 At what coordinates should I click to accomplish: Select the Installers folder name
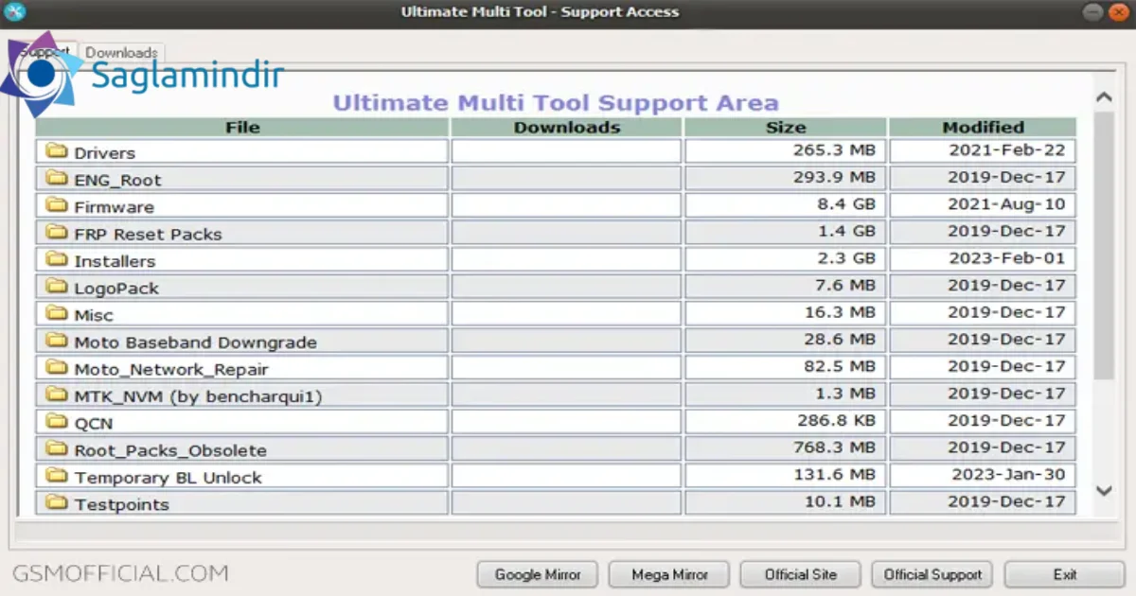(115, 260)
